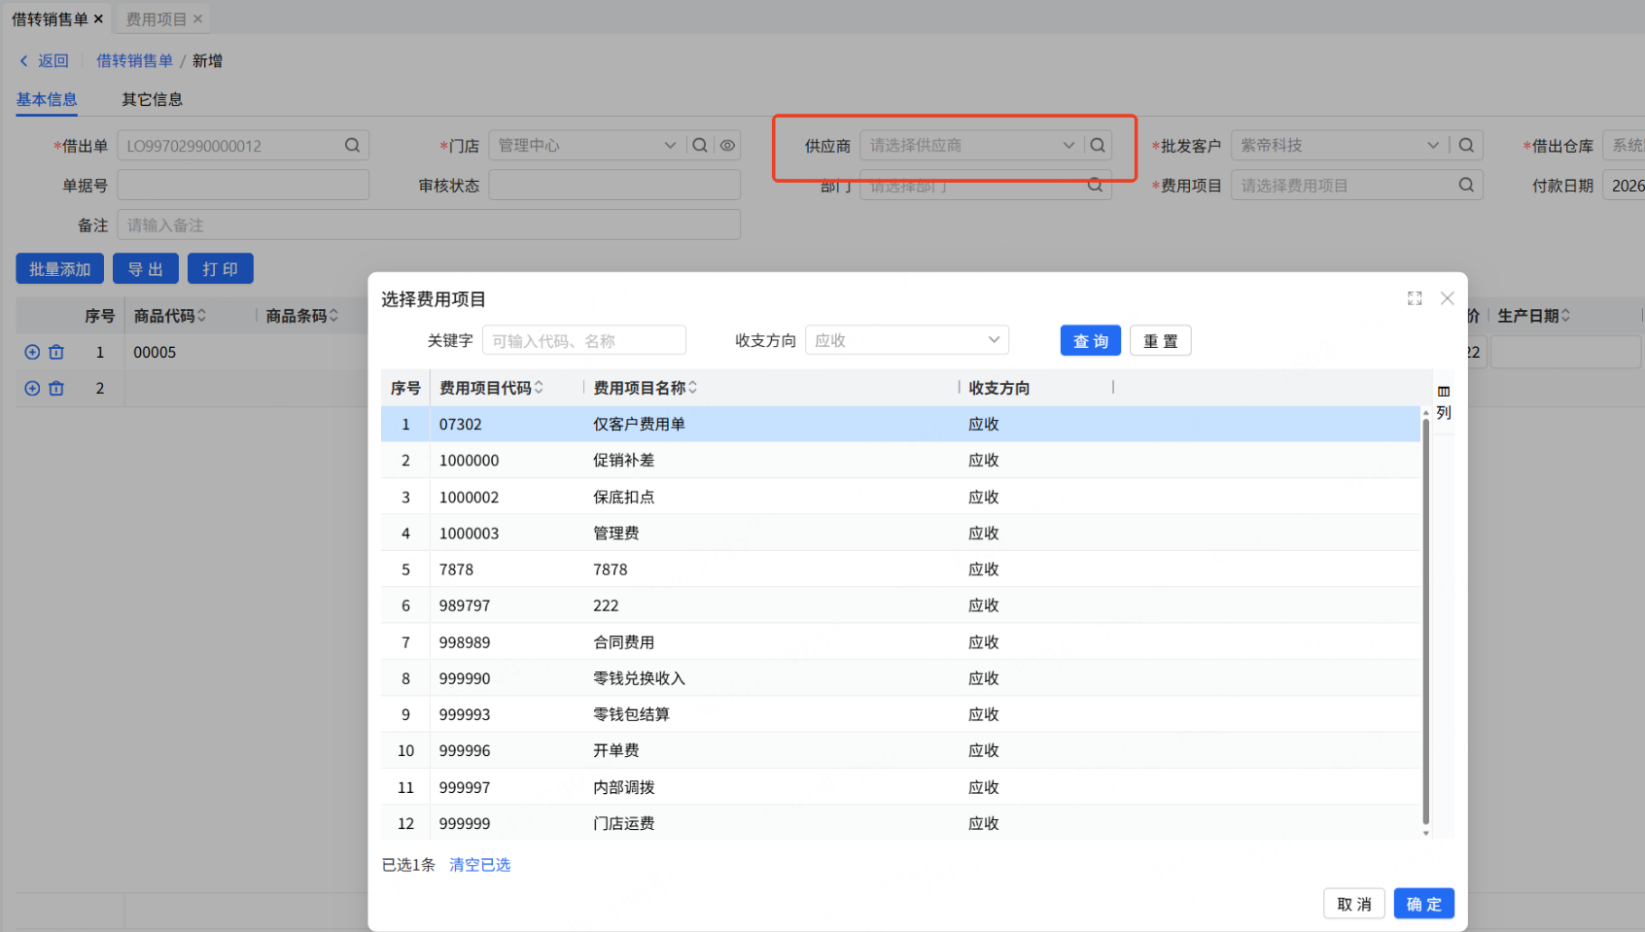This screenshot has height=932, width=1645.
Task: Open the 收支方向 dropdown
Action: pyautogui.click(x=907, y=340)
